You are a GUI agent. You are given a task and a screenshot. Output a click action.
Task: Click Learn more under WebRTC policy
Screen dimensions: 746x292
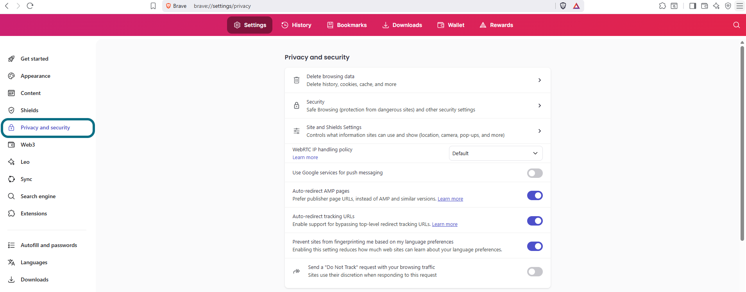coord(305,158)
